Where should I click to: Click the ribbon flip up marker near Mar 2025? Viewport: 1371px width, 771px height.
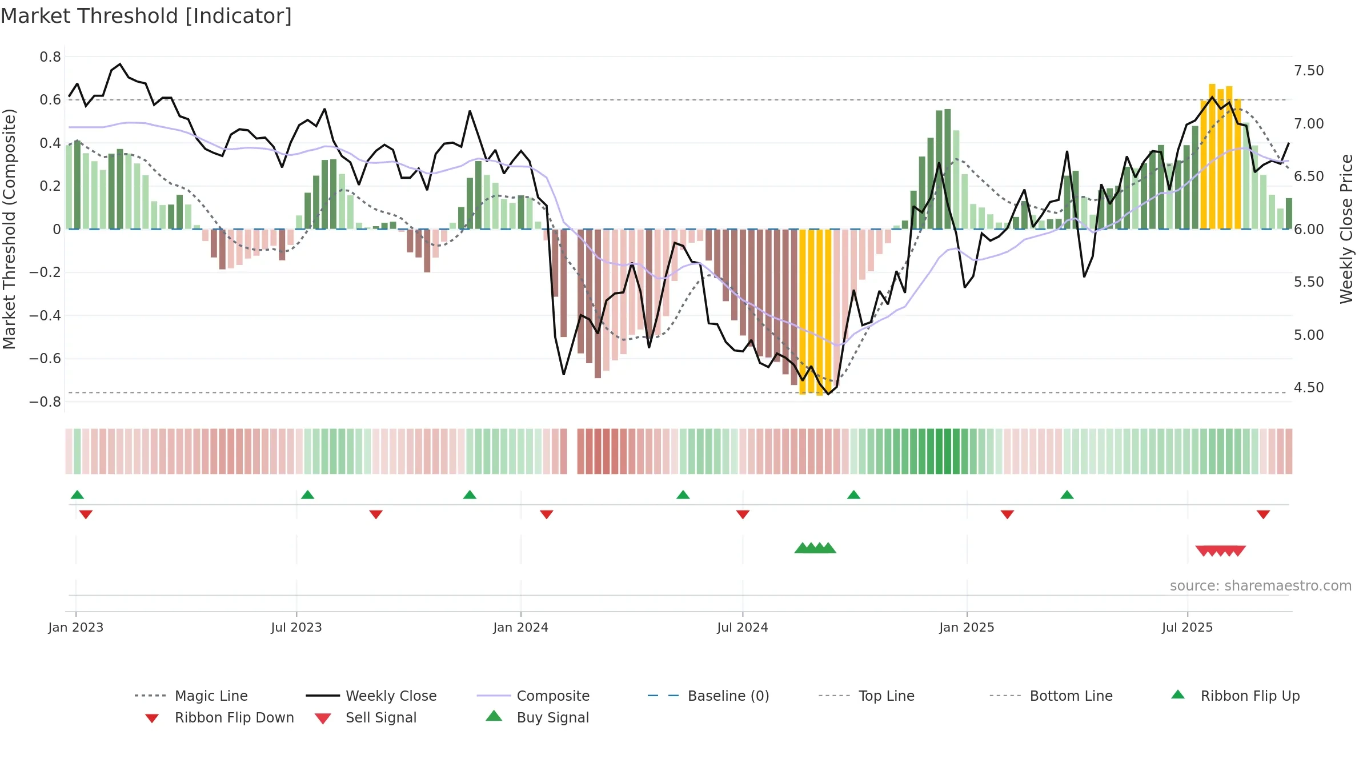click(1067, 495)
